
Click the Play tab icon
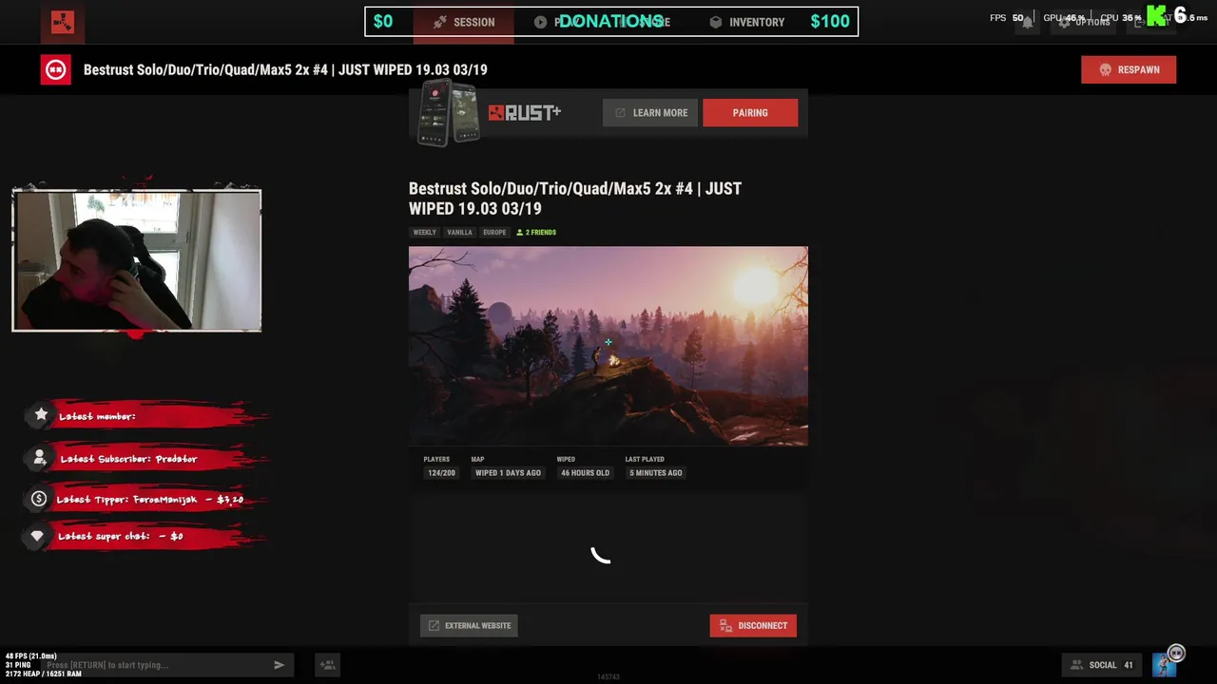pyautogui.click(x=540, y=22)
